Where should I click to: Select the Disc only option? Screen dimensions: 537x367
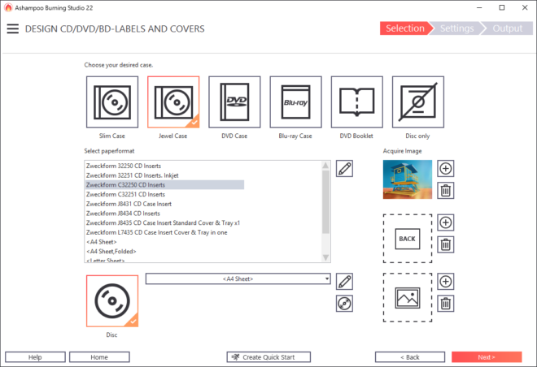tap(418, 102)
